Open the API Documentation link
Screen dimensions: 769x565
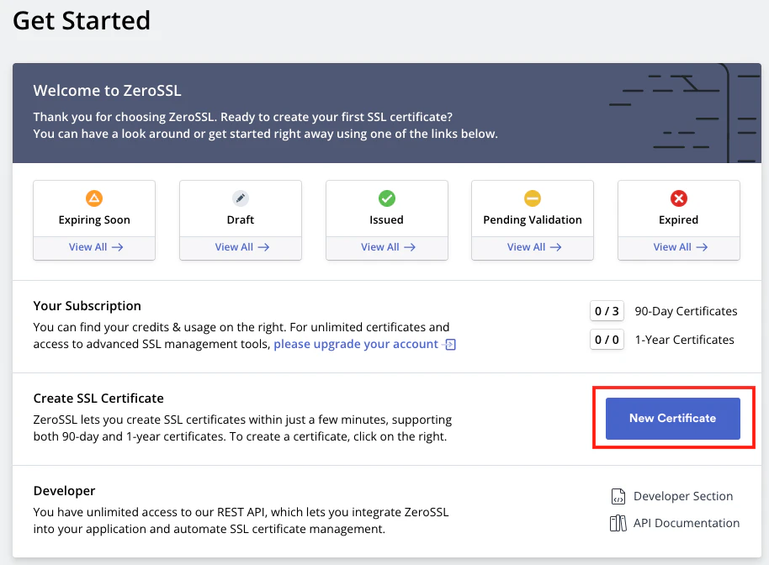click(x=686, y=523)
